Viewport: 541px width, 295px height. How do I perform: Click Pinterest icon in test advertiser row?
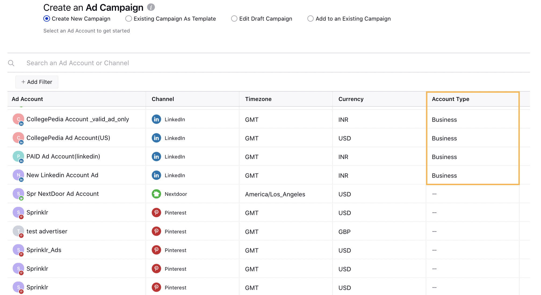156,231
